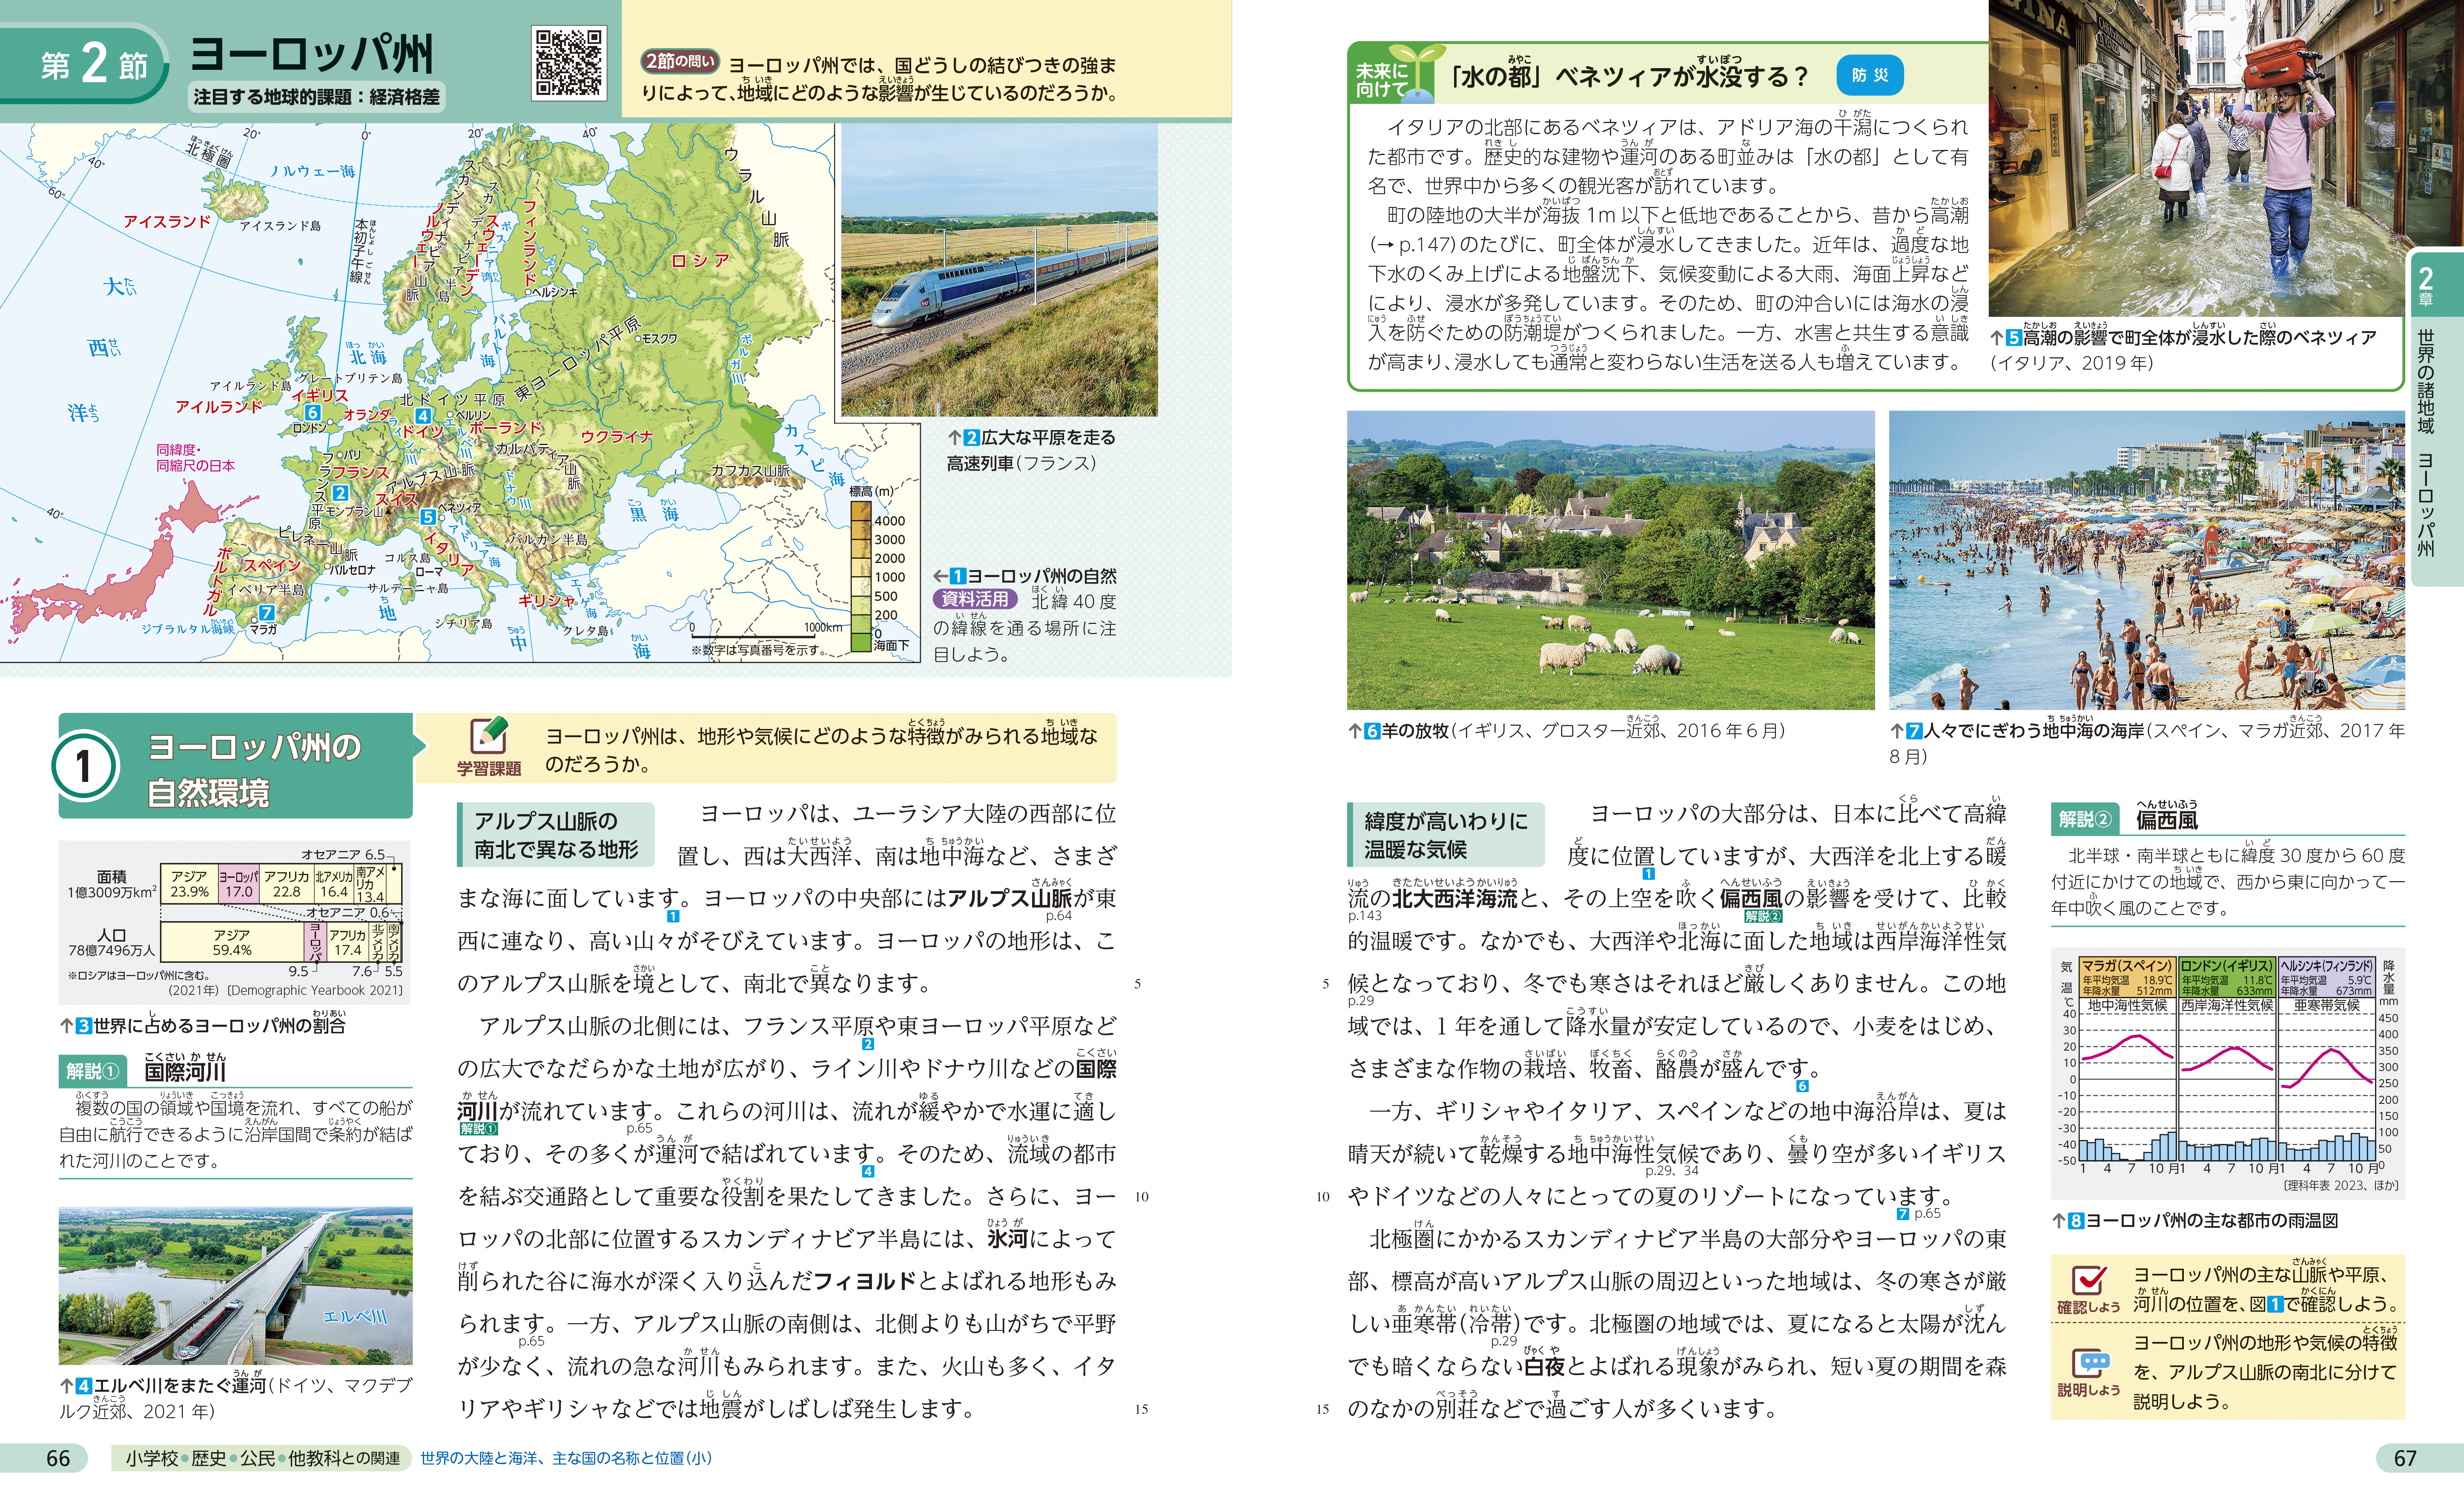2464x1508 pixels.
Task: Click the 「水の都」ベネツィアが水没する？ heading
Action: click(1630, 76)
